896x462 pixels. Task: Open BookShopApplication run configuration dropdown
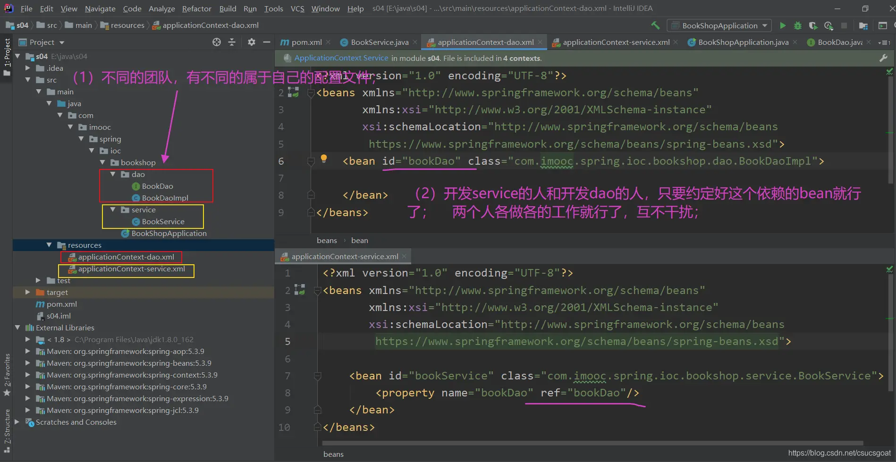tap(719, 25)
